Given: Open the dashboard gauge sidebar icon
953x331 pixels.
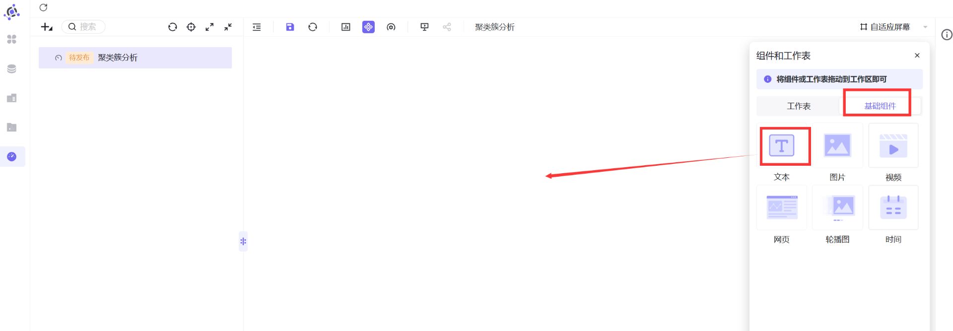Looking at the screenshot, I should pos(12,157).
